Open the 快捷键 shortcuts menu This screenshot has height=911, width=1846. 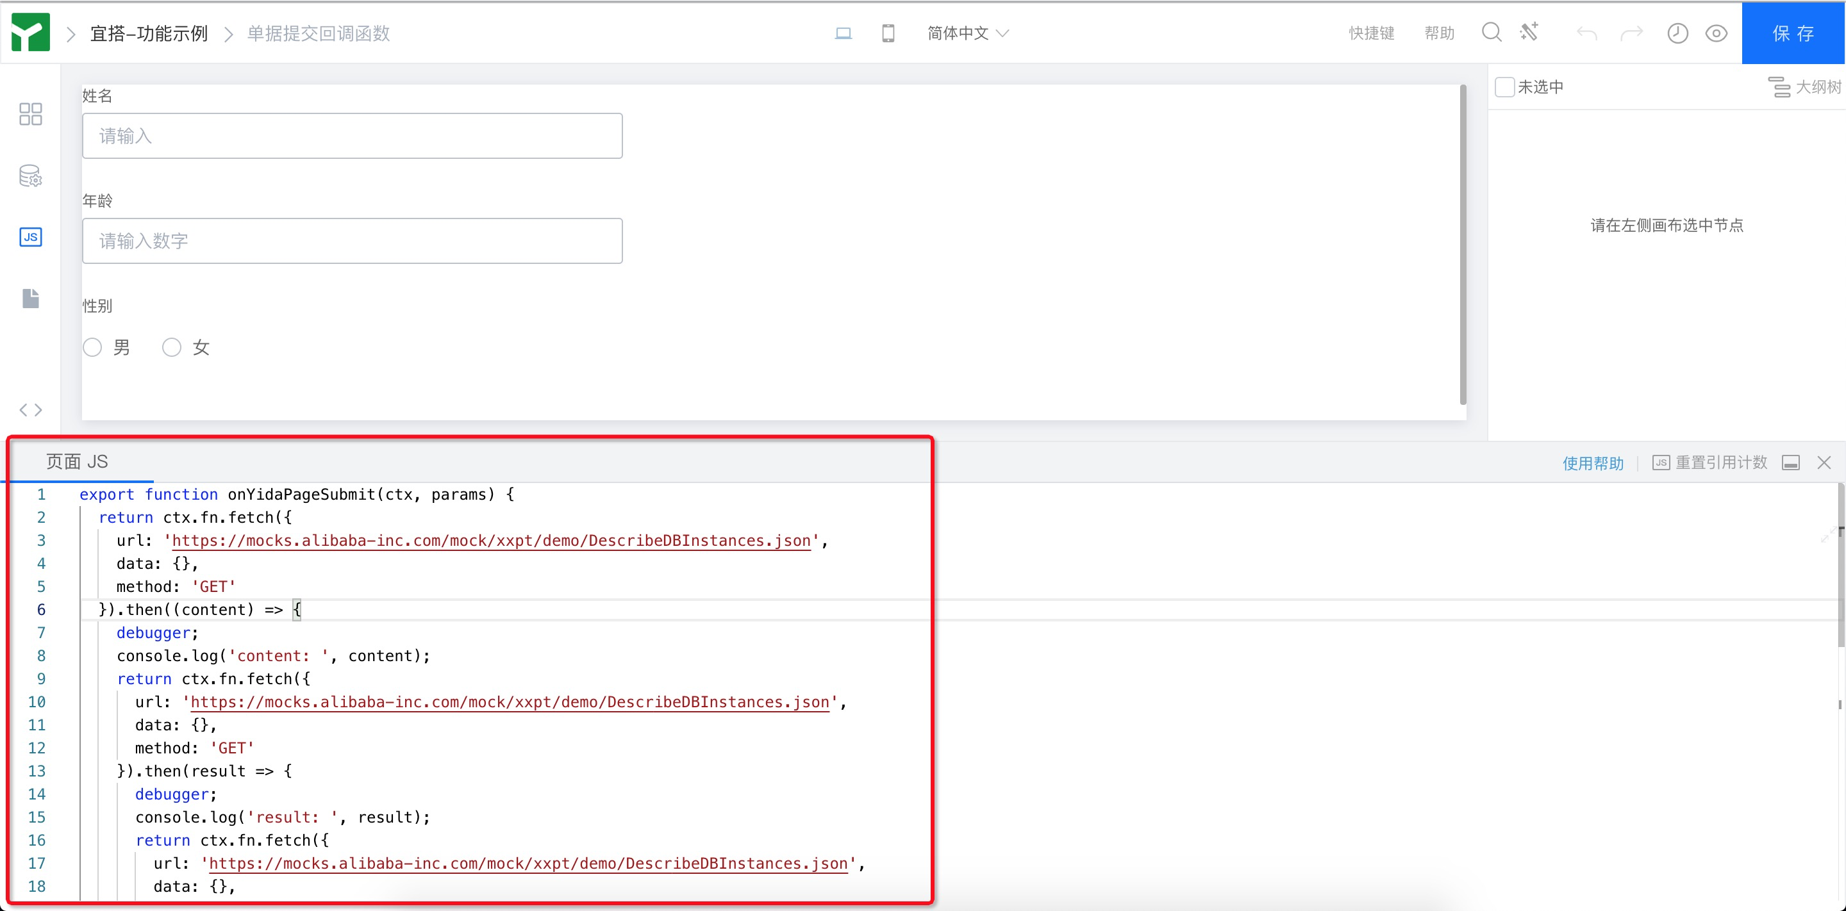(1371, 33)
